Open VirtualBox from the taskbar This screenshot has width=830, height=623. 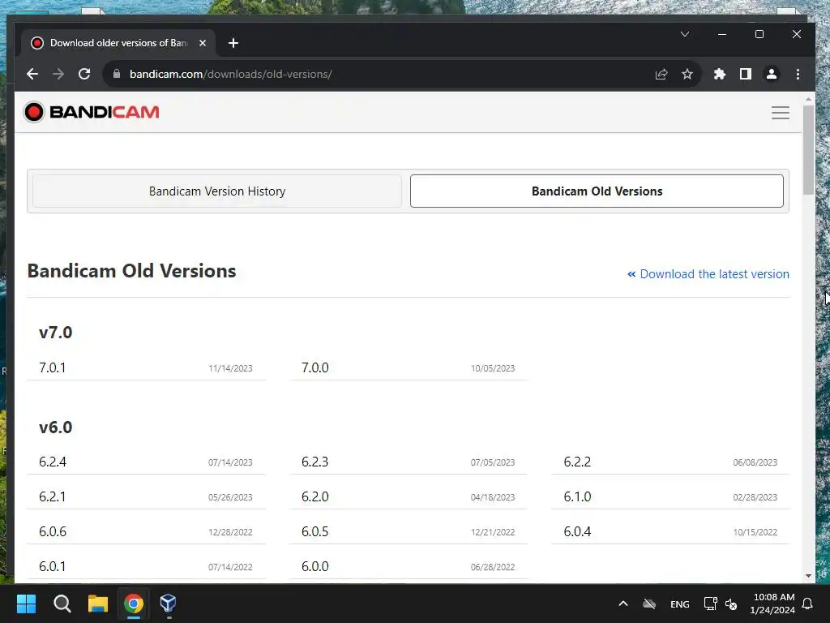tap(168, 604)
